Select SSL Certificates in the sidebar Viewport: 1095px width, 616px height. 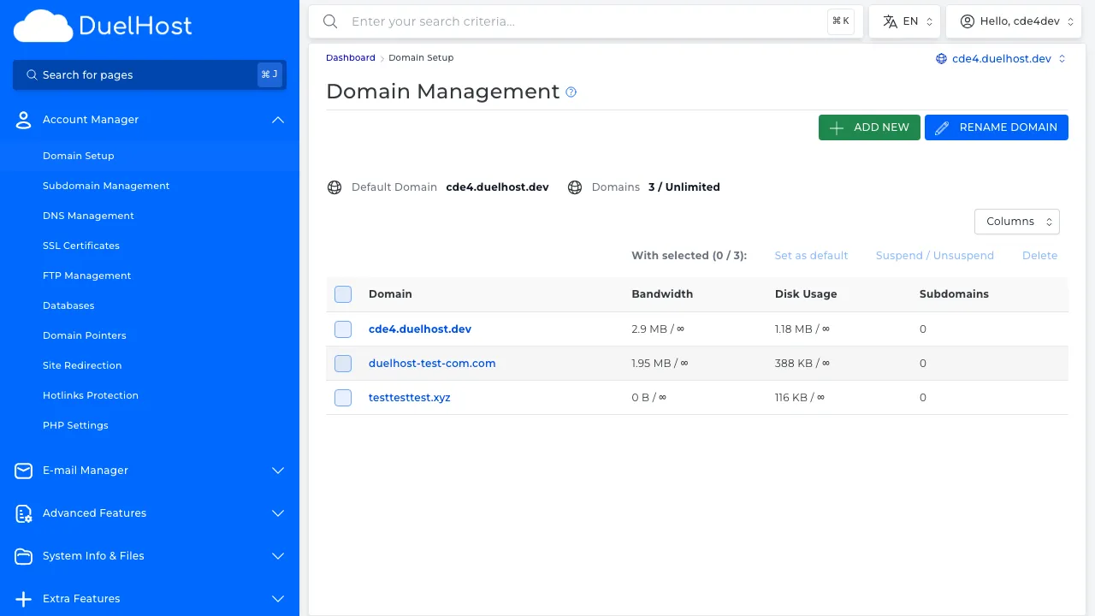point(80,246)
